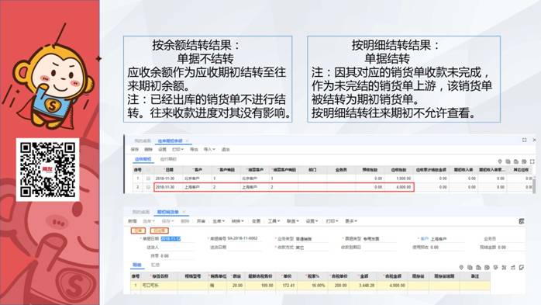Image resolution: width=541 pixels, height=305 pixels.
Task: Click the rightmost icon above the sales detail grid
Action: click(522, 267)
